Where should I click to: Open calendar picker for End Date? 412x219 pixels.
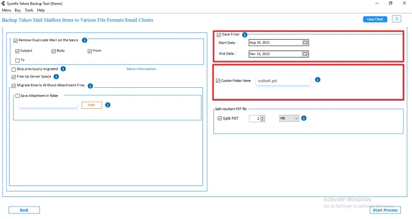[x=305, y=54]
